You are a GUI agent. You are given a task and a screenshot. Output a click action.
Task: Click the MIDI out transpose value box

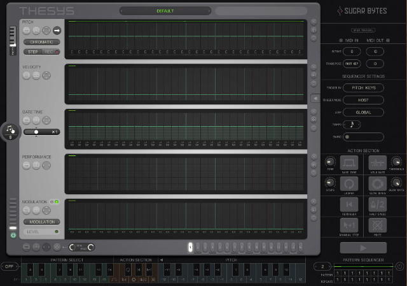click(375, 64)
